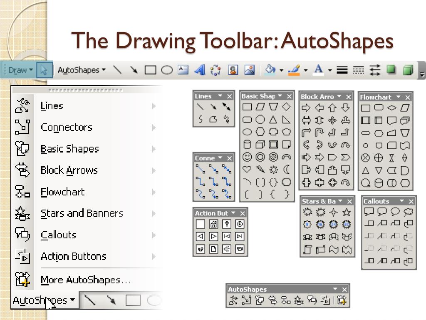Viewport: 426px width, 320px height.
Task: Open Shadow Style settings
Action: tap(391, 70)
